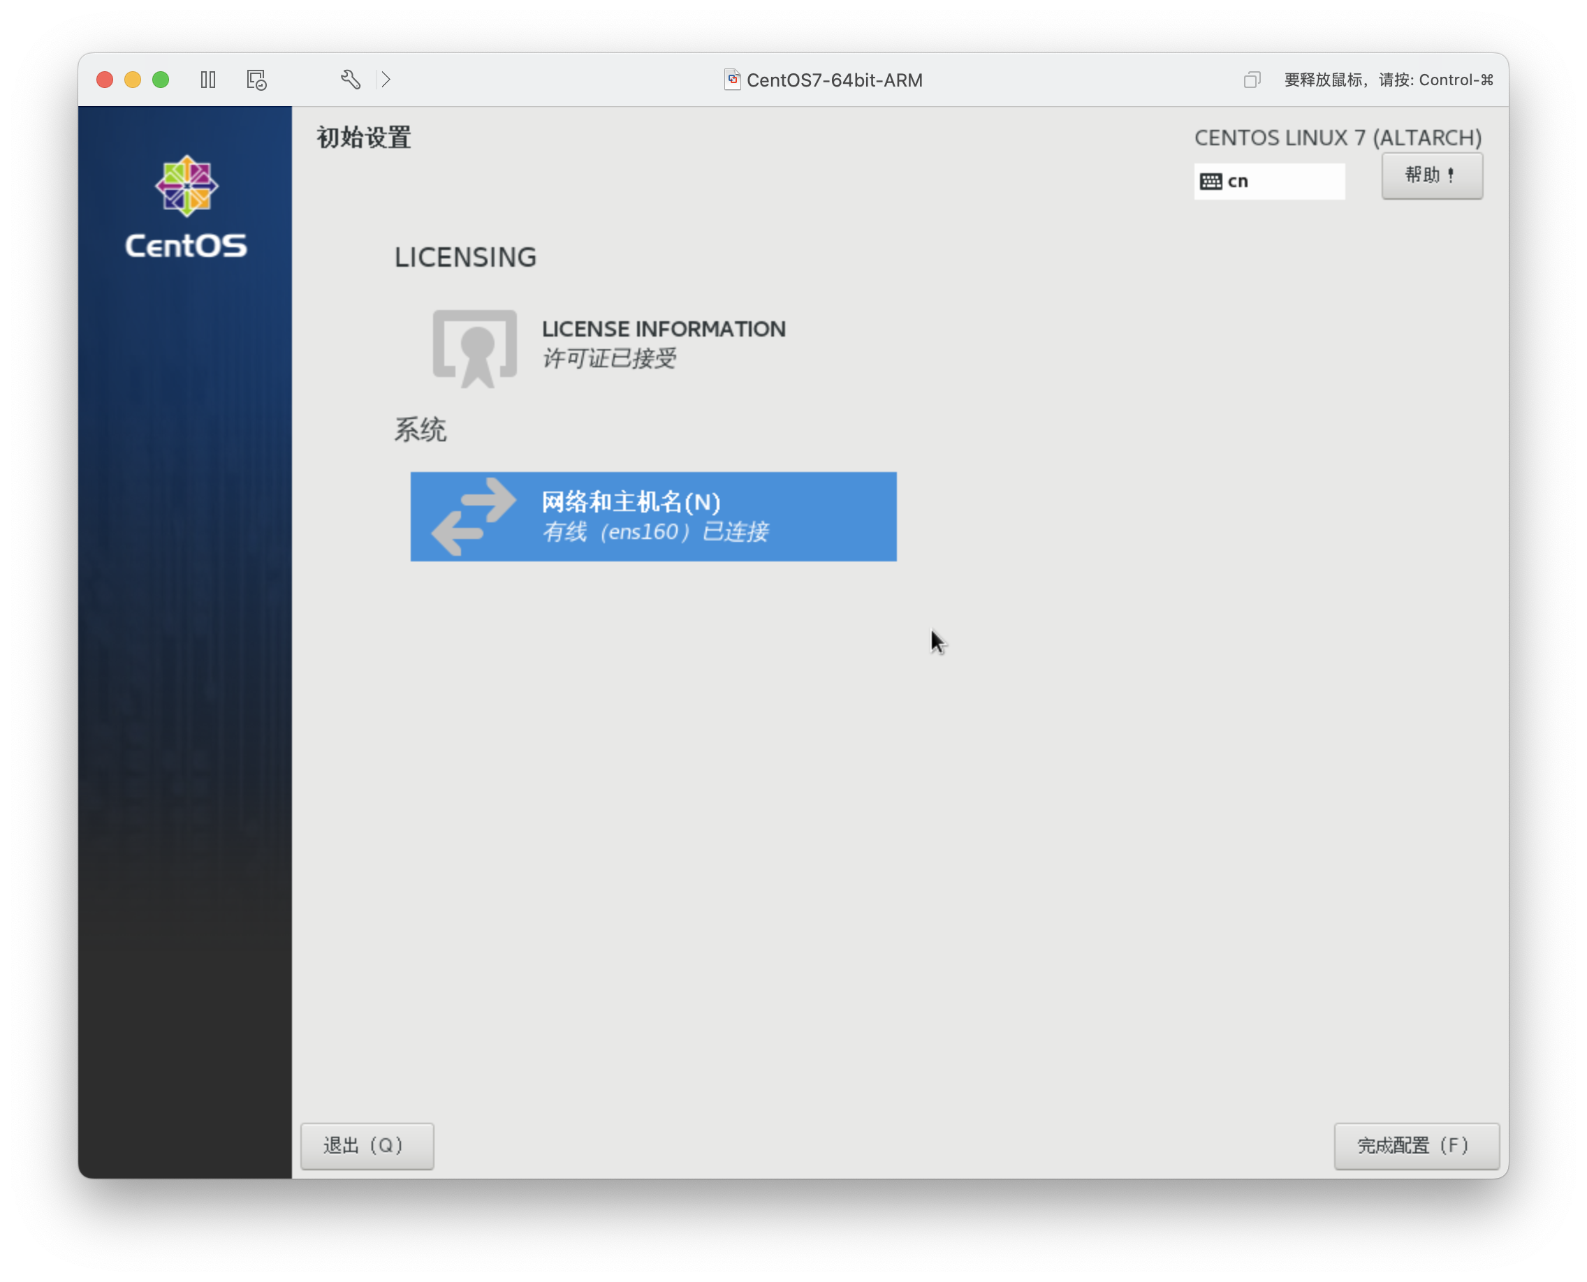Click the window resize mode icon
The image size is (1587, 1282).
(1252, 80)
